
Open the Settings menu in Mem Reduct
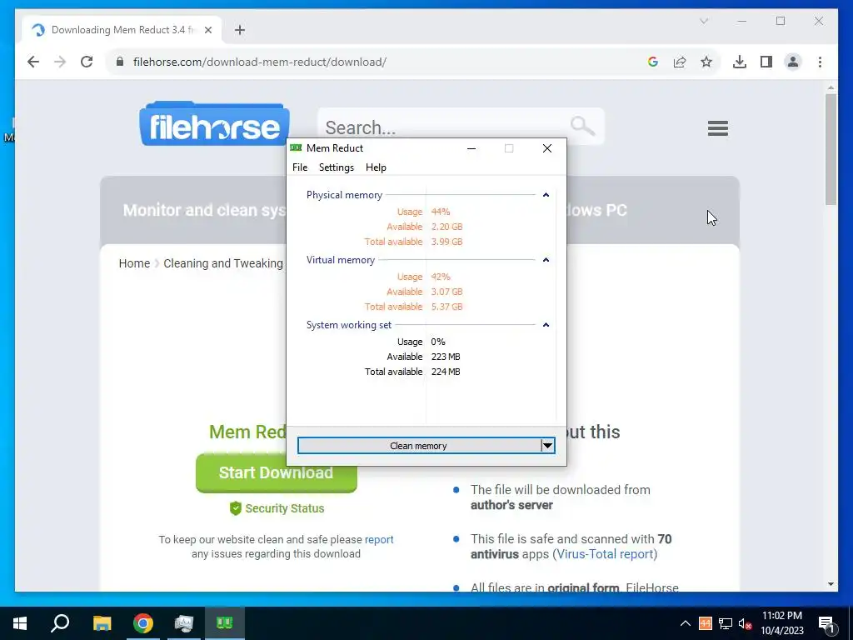point(337,167)
